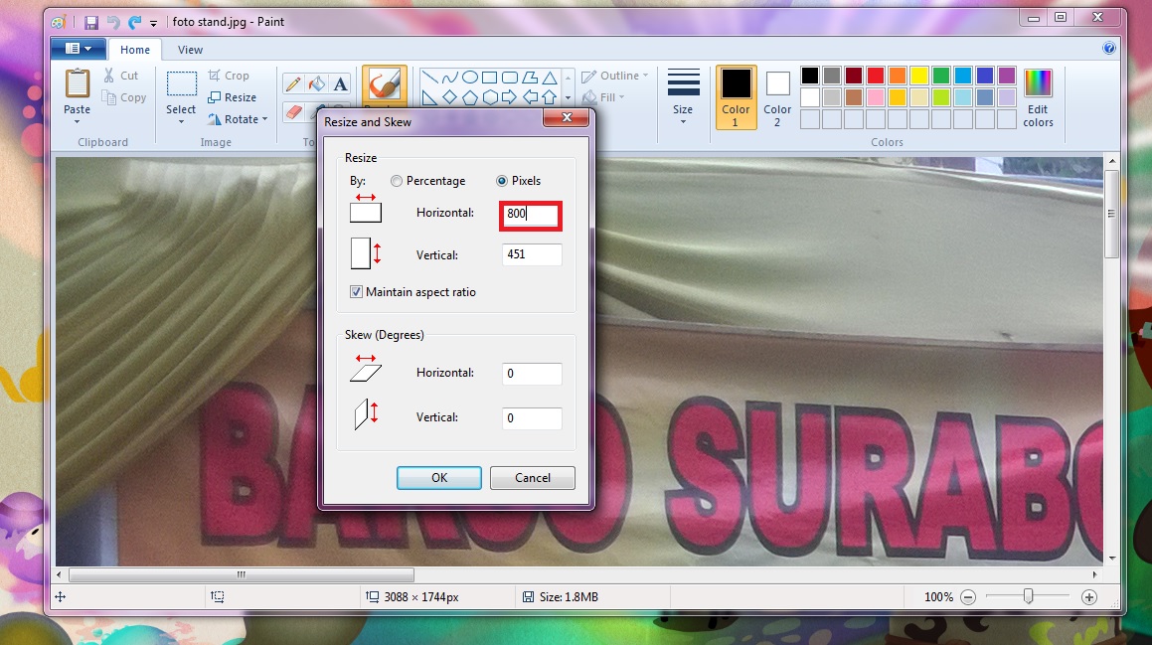
Task: Open the Customize Quick Access Toolbar dropdown
Action: tap(153, 23)
